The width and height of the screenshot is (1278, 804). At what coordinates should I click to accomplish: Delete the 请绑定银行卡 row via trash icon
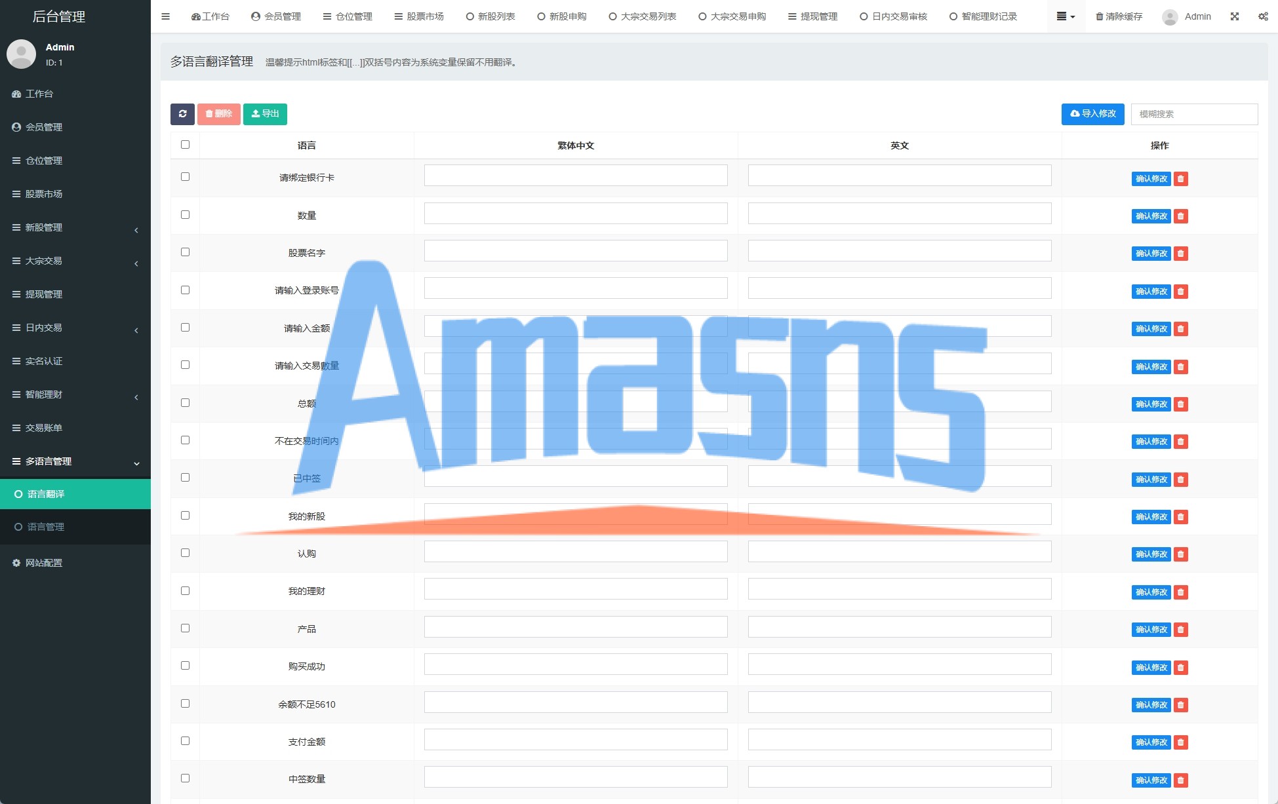(x=1181, y=179)
